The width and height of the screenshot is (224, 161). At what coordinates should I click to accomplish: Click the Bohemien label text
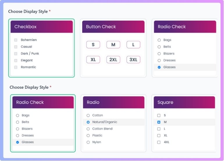pos(29,40)
